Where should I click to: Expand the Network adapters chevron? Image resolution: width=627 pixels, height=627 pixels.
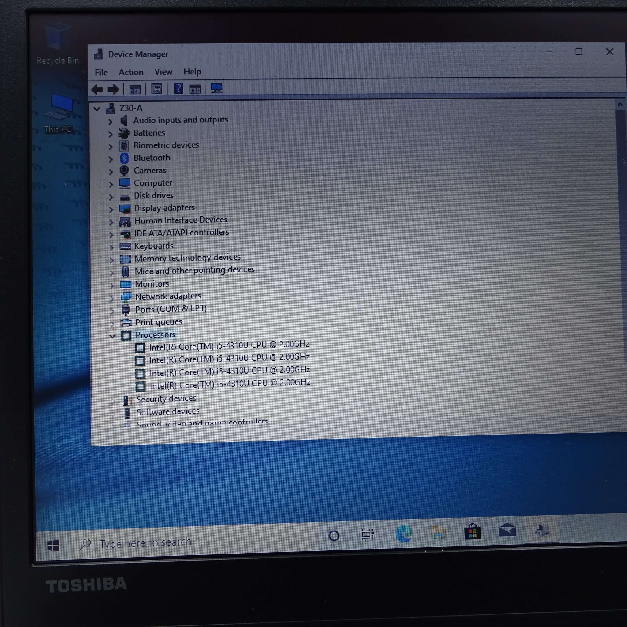click(112, 298)
